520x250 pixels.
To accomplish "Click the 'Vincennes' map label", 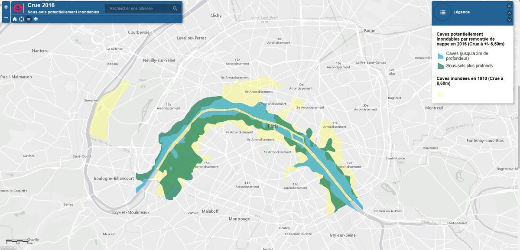I will coord(431,148).
